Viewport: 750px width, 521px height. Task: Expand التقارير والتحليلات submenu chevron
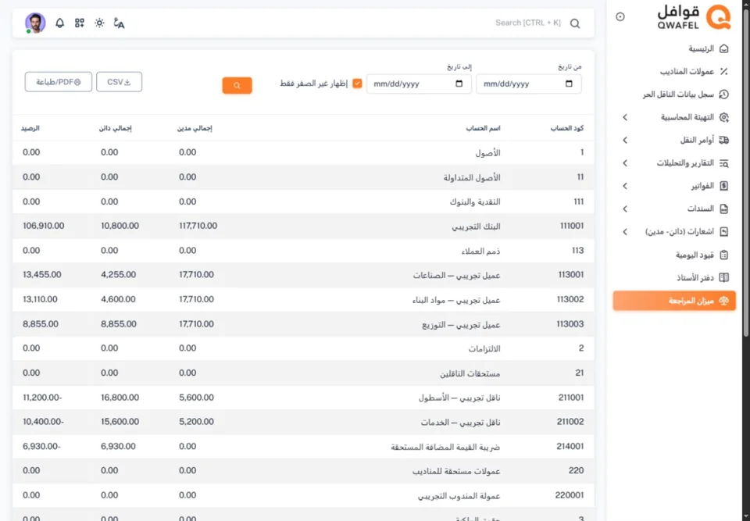625,163
